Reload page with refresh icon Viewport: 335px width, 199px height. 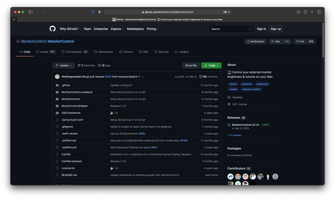pos(229,12)
